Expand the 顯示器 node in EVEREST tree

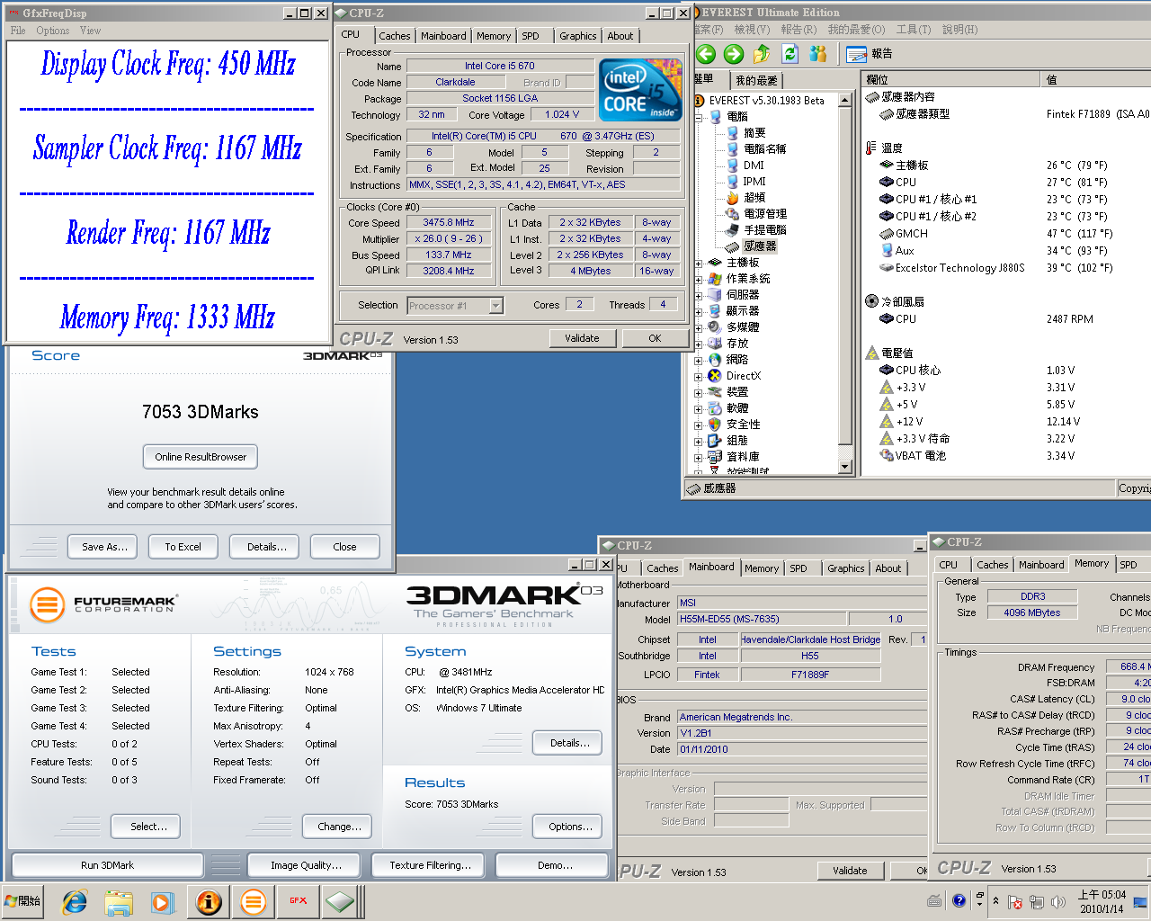click(699, 311)
